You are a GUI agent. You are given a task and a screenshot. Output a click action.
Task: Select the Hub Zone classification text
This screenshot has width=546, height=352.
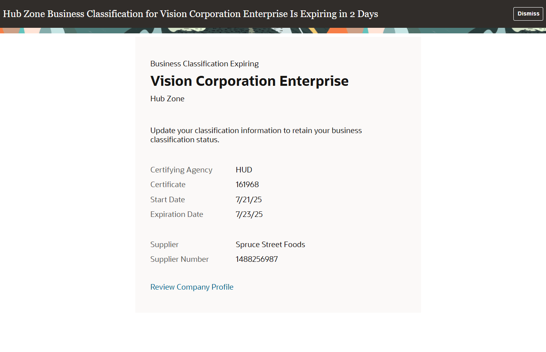coord(168,99)
